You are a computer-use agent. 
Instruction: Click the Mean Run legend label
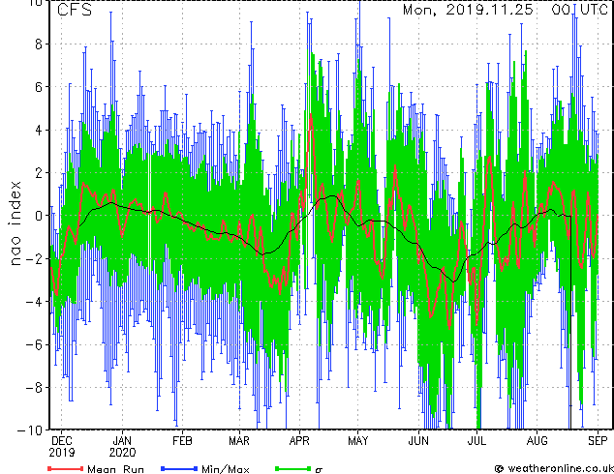[115, 469]
